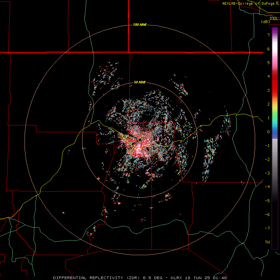Click the "6" value on the color scale
Image resolution: width=280 pixels, height=280 pixels.
tap(268, 49)
